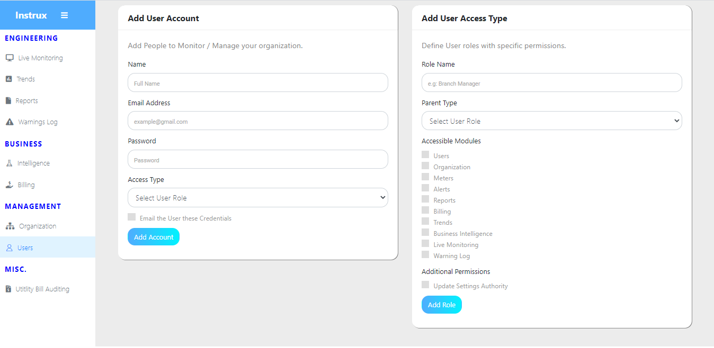Go to Users in the sidebar menu
Viewport: 714px width, 348px height.
pos(25,248)
